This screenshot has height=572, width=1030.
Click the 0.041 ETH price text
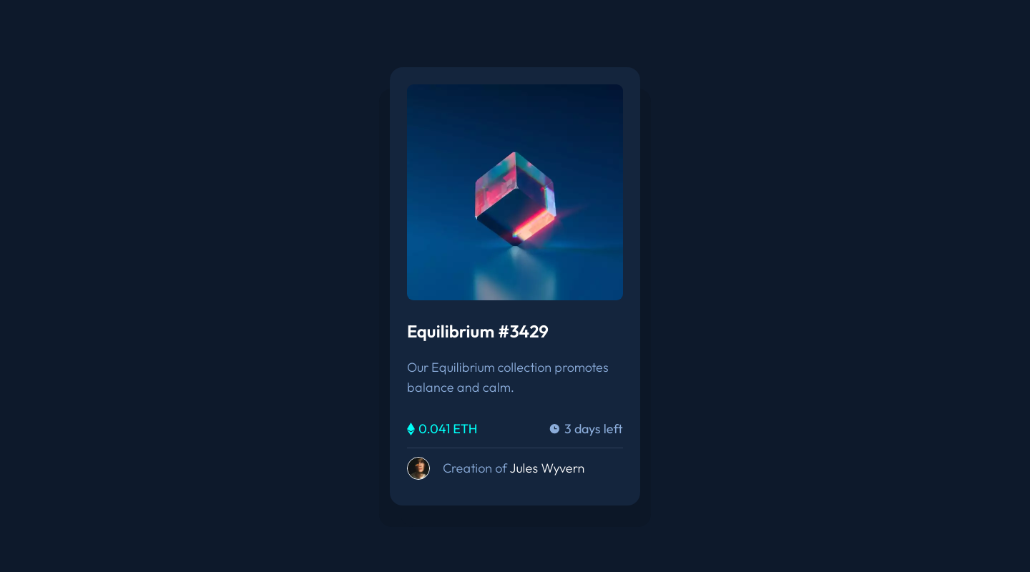(x=448, y=429)
